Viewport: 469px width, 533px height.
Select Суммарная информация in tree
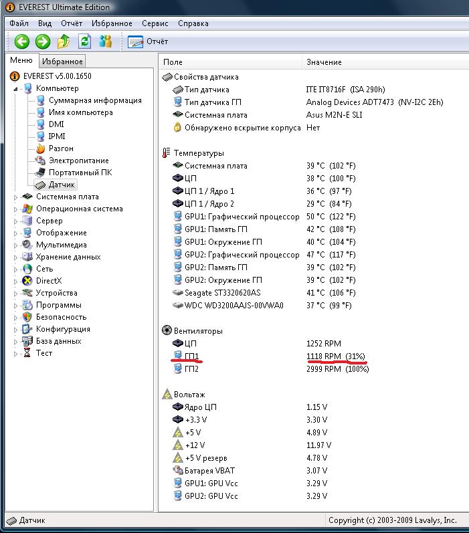click(x=95, y=100)
